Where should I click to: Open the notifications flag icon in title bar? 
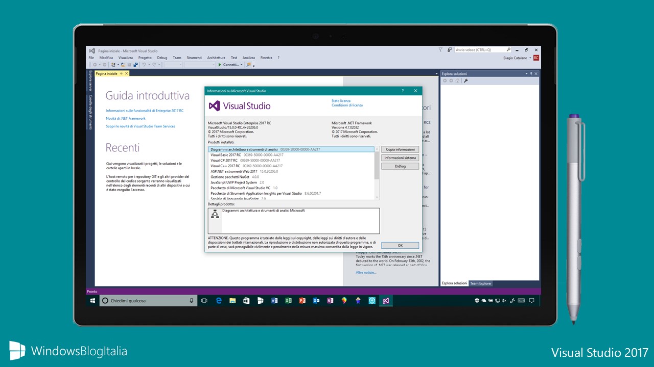point(441,50)
